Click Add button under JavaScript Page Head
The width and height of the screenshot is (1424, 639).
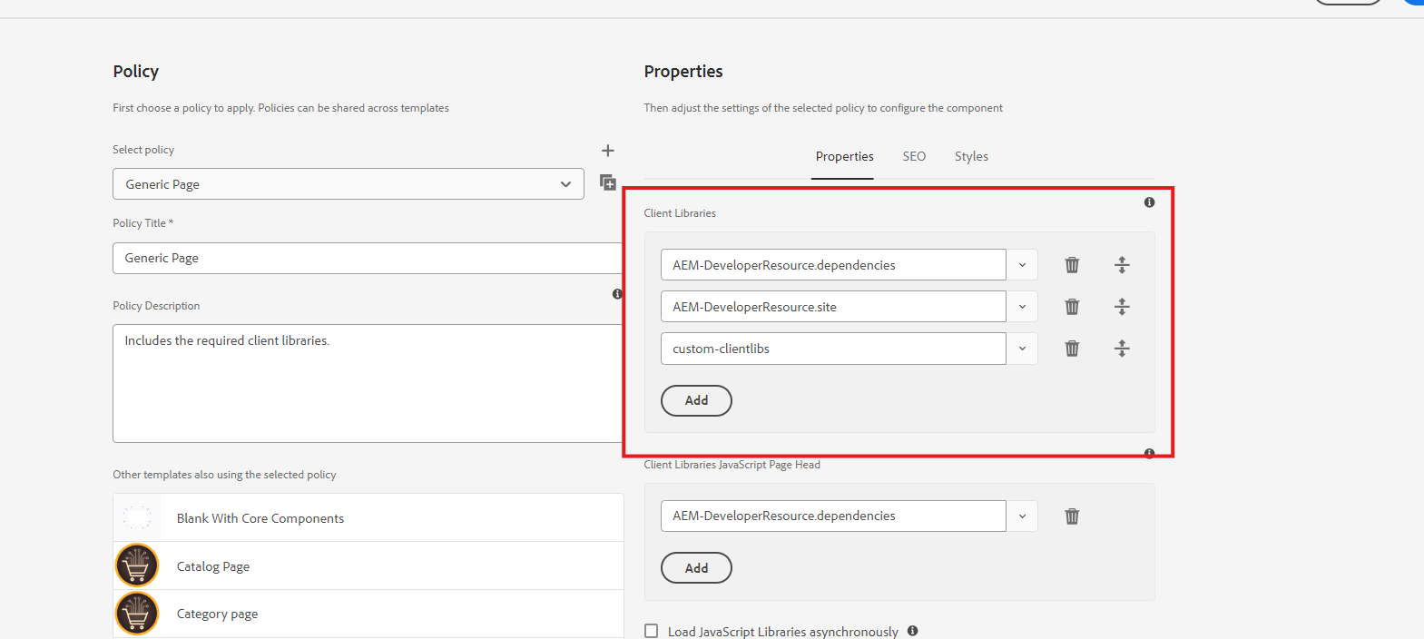(696, 568)
